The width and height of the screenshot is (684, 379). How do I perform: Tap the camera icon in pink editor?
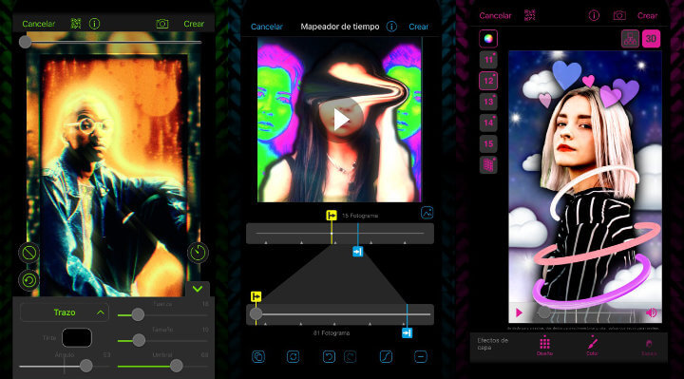point(619,16)
